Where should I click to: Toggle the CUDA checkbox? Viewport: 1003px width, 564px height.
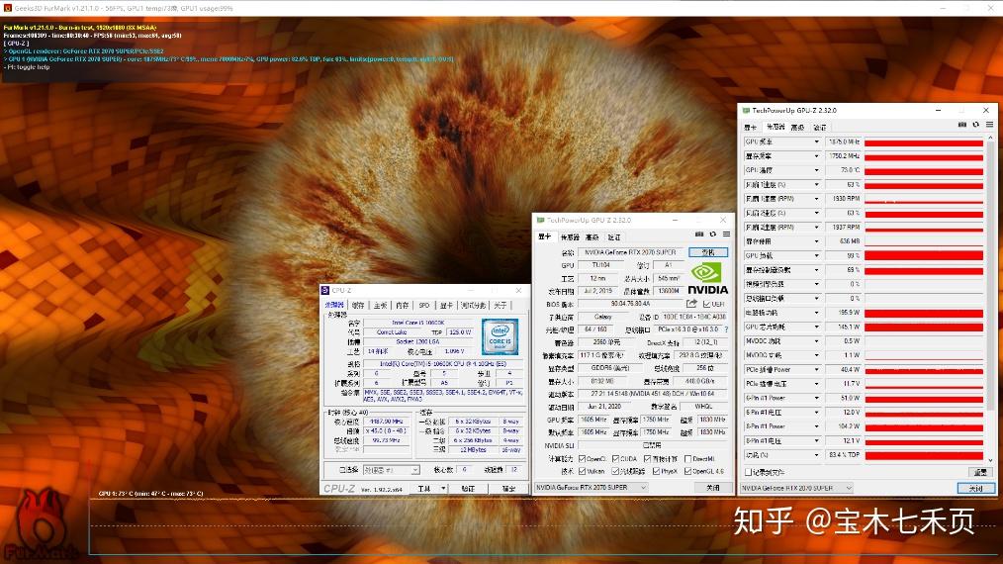point(615,459)
